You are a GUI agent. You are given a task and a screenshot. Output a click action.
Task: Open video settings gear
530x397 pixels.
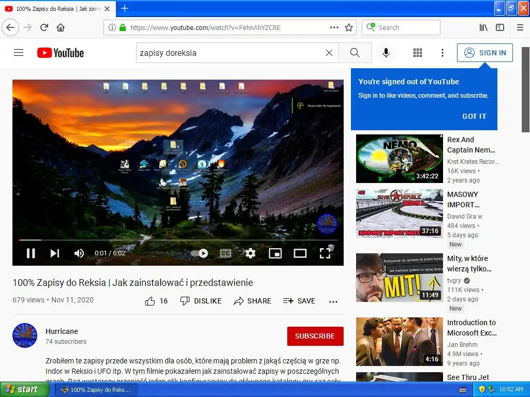[x=250, y=253]
